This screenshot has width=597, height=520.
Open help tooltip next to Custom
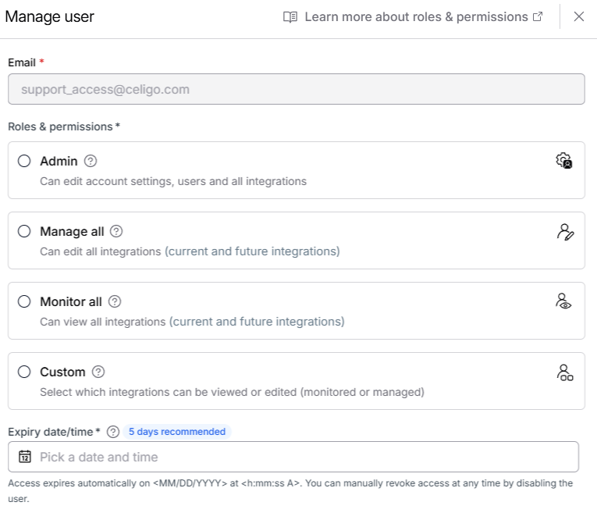[x=98, y=372]
